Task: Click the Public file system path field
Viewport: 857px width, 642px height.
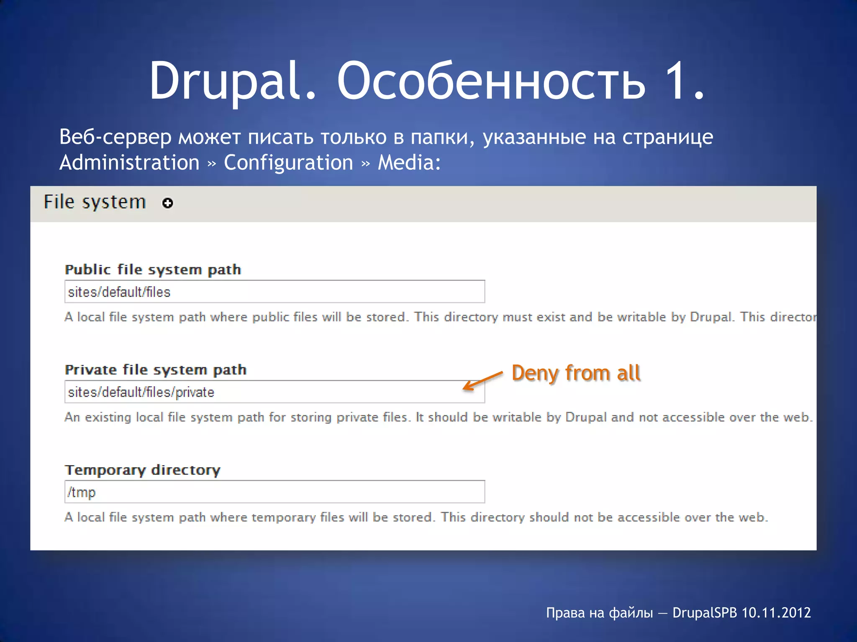Action: 275,292
